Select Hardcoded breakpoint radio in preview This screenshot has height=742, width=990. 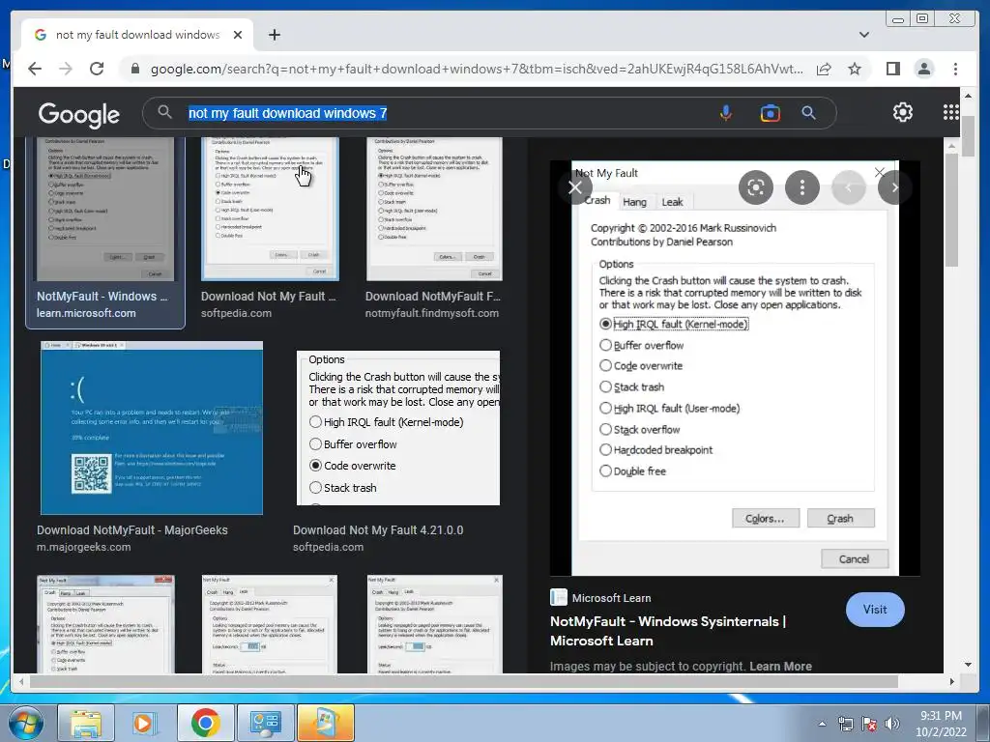[605, 450]
